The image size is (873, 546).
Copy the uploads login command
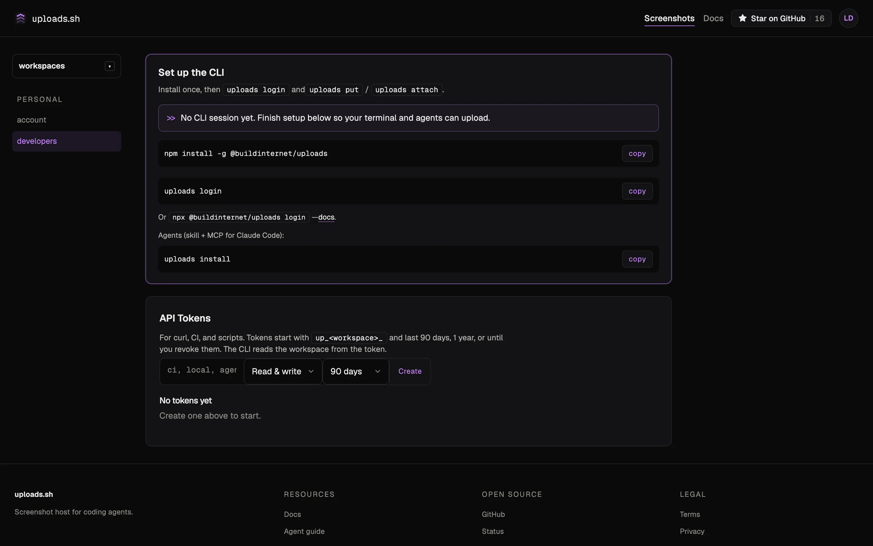pyautogui.click(x=637, y=191)
